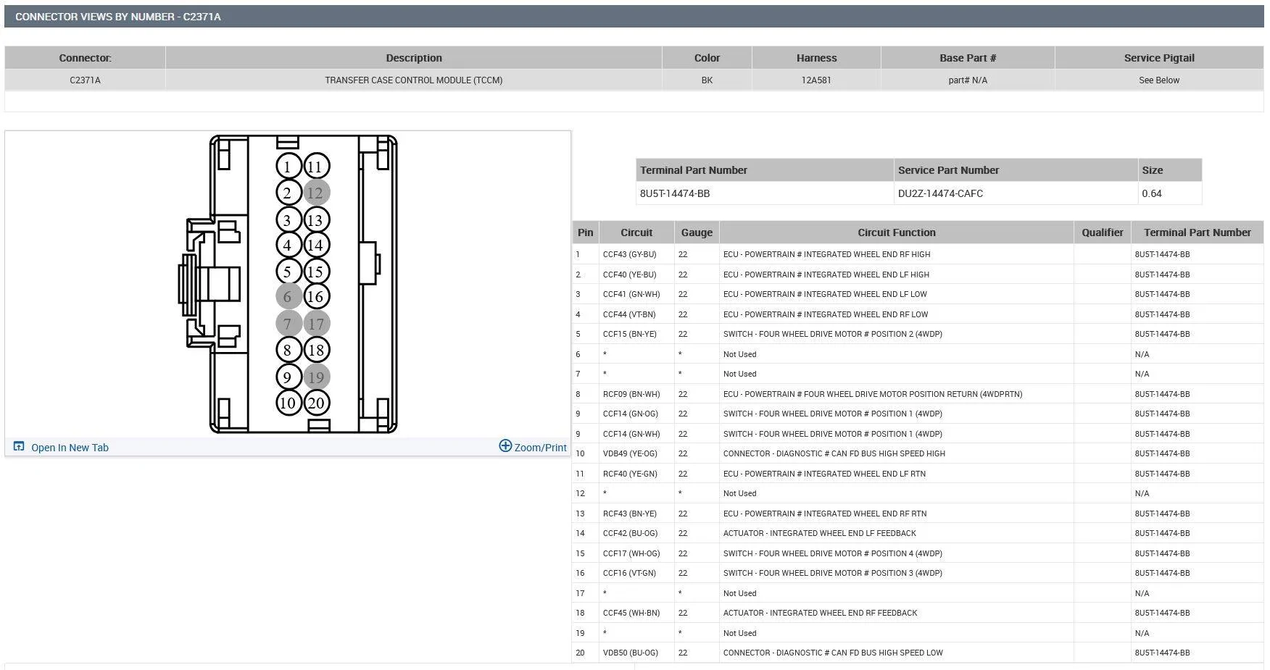This screenshot has width=1270, height=670.
Task: Click the Open In New Tab icon
Action: 19,447
